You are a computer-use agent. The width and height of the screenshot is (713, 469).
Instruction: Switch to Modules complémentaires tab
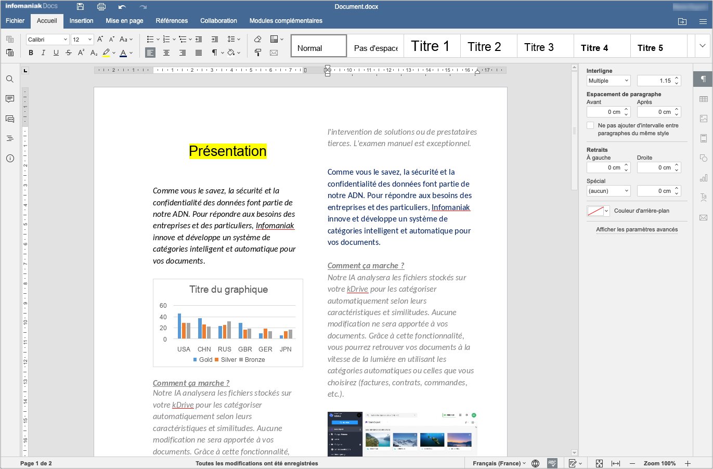point(286,21)
